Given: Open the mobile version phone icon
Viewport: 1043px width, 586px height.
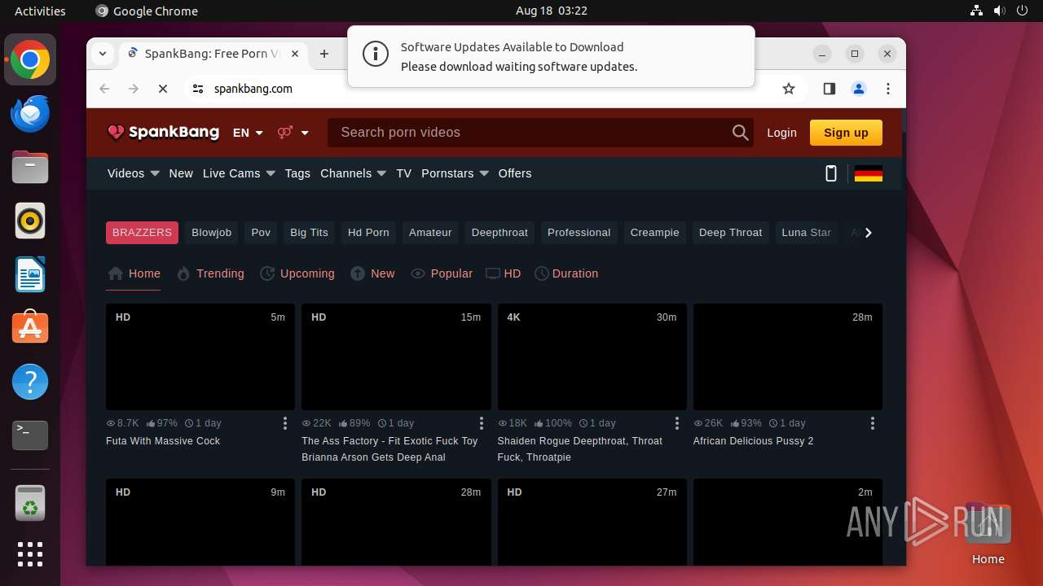Looking at the screenshot, I should (831, 173).
